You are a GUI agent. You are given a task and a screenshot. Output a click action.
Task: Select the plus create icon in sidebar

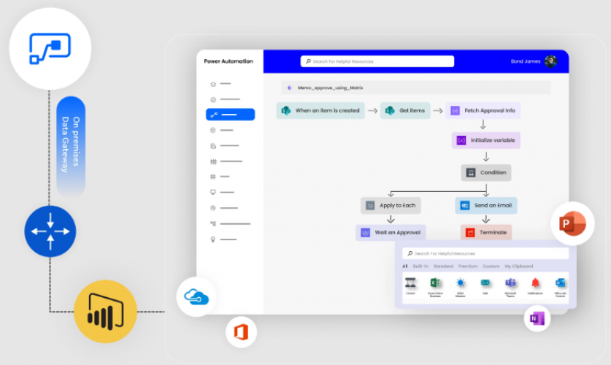[x=212, y=130]
